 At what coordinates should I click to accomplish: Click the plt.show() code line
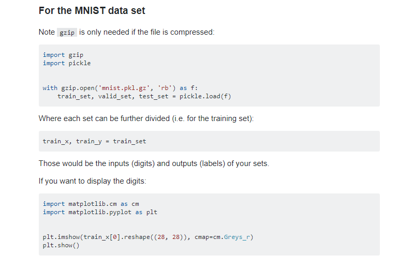click(61, 245)
